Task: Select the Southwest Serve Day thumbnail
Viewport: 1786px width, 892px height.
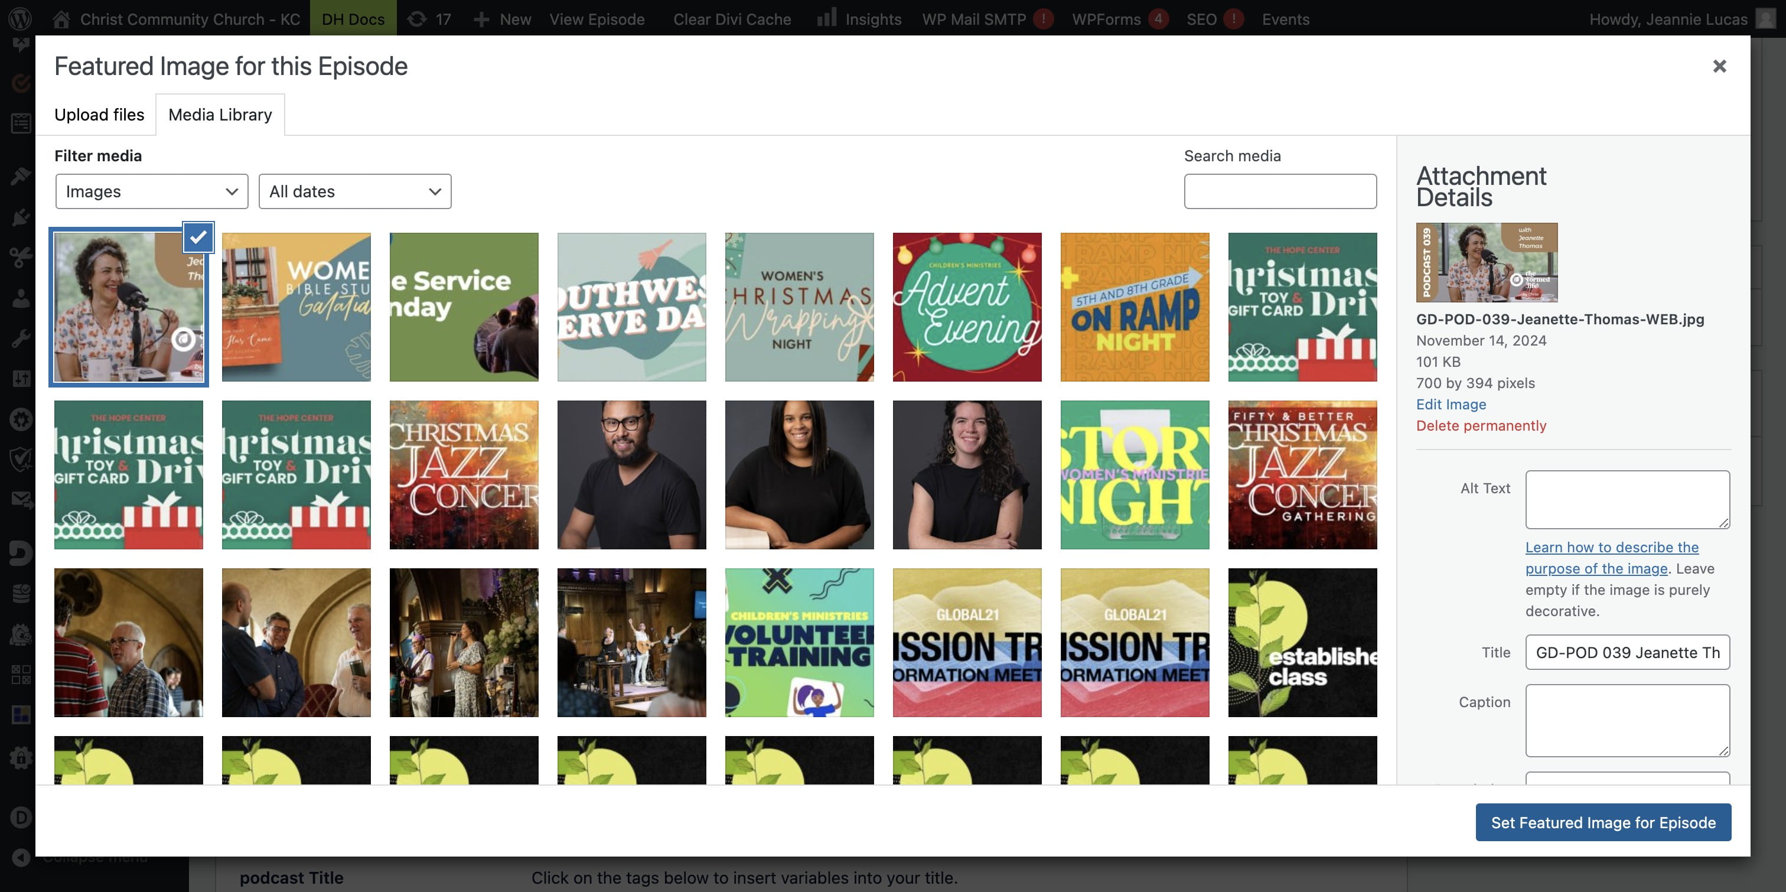Action: (631, 307)
